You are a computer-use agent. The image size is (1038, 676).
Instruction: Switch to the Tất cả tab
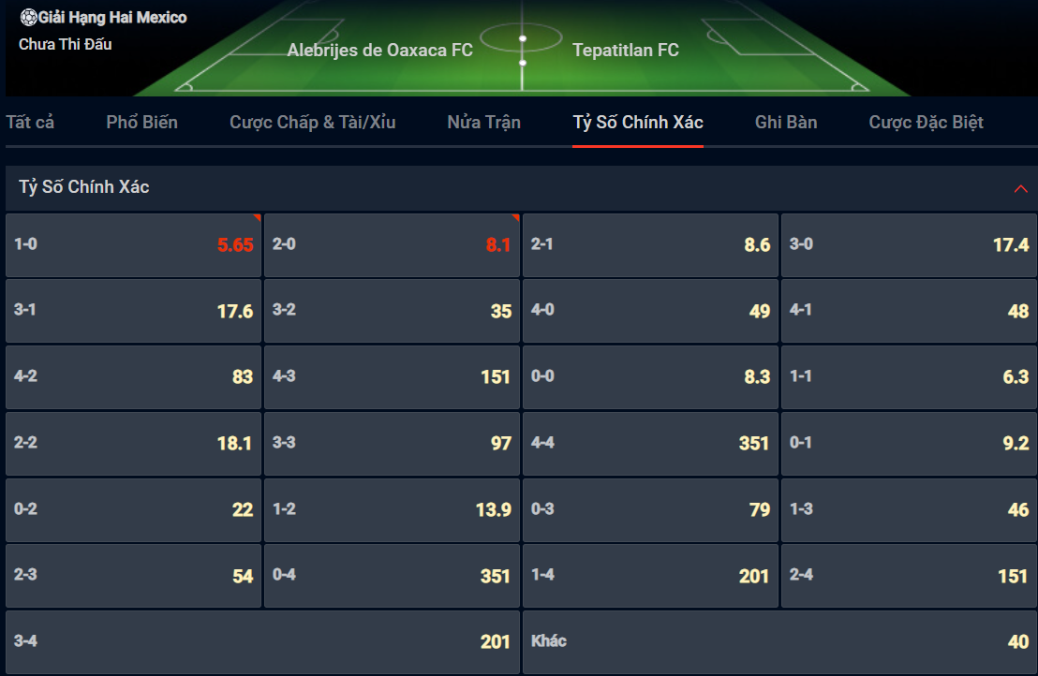click(x=31, y=123)
